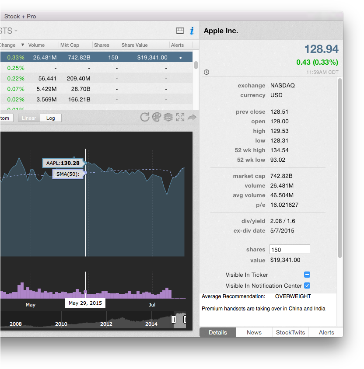This screenshot has height=369, width=364.
Task: Click 2012 on the overview timeline
Action: (x=106, y=324)
